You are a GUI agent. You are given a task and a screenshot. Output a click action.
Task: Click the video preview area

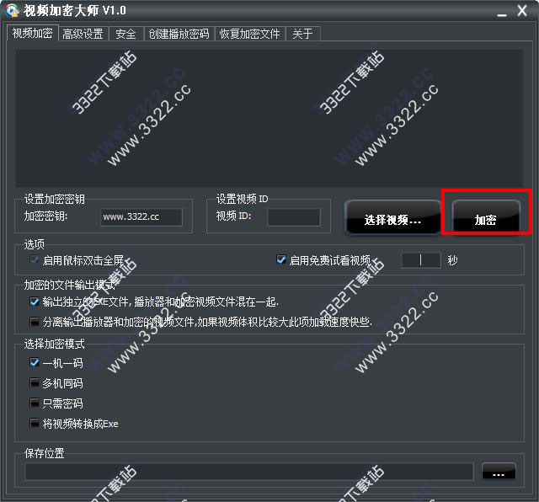pyautogui.click(x=269, y=118)
